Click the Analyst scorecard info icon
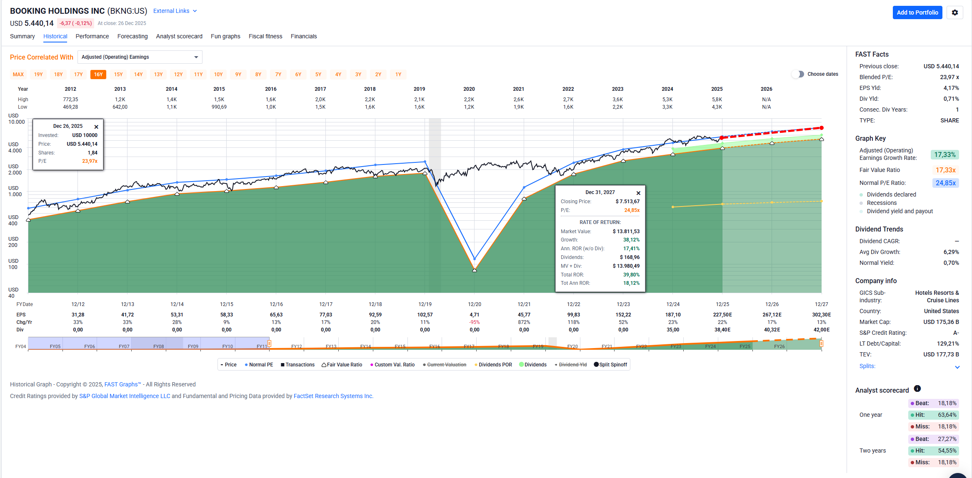 click(x=917, y=388)
